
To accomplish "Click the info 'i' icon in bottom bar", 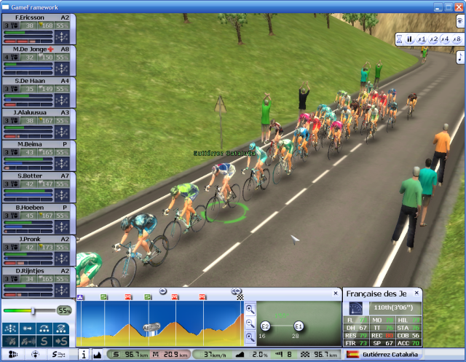I will 82,355.
